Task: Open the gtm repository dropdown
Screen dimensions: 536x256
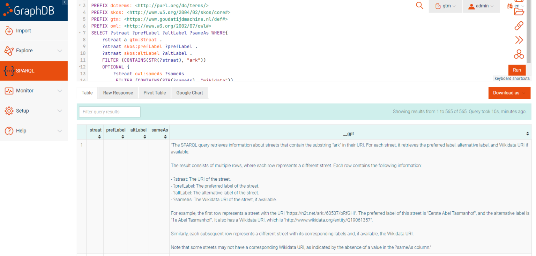Action: tap(445, 6)
